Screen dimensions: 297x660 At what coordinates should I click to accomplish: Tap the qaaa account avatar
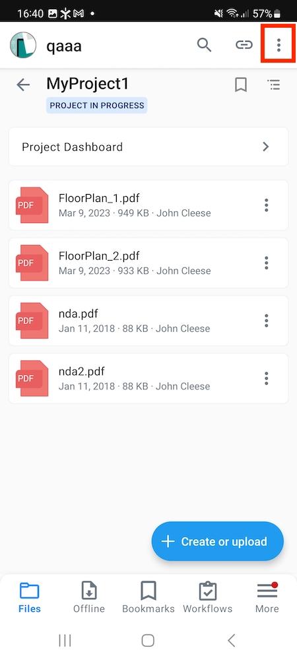coord(23,45)
